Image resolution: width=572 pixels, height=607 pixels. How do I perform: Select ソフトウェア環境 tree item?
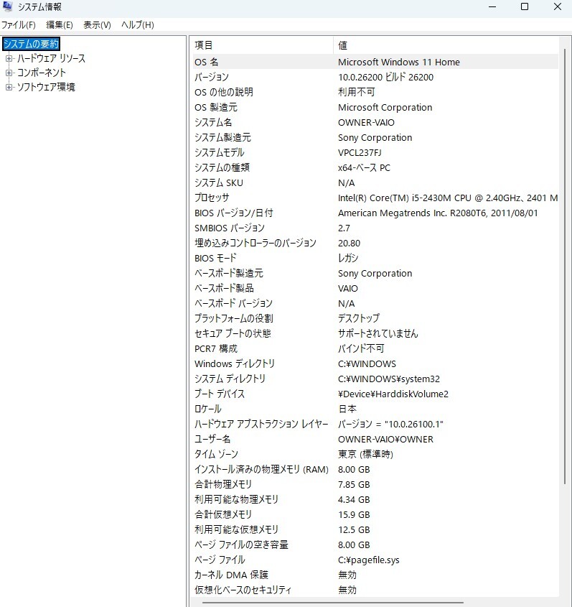46,87
